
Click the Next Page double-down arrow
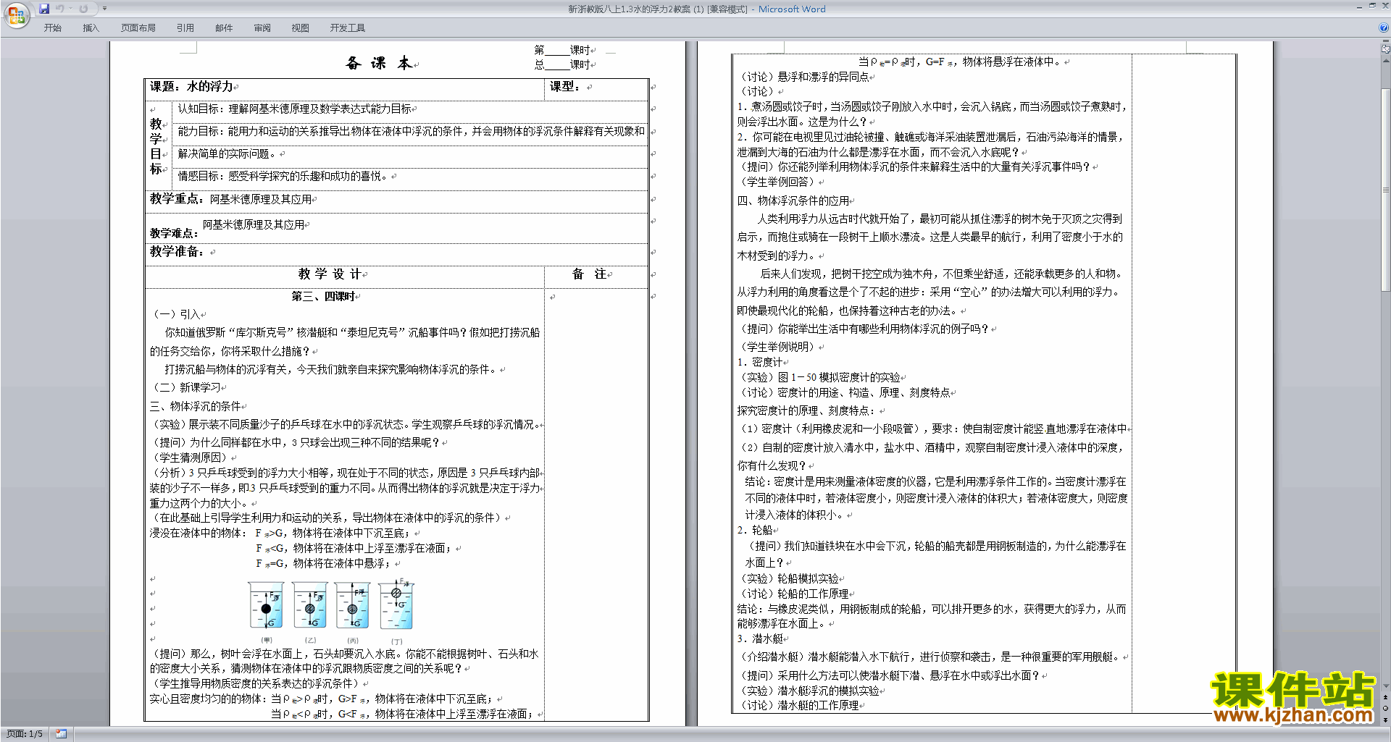pyautogui.click(x=1386, y=720)
